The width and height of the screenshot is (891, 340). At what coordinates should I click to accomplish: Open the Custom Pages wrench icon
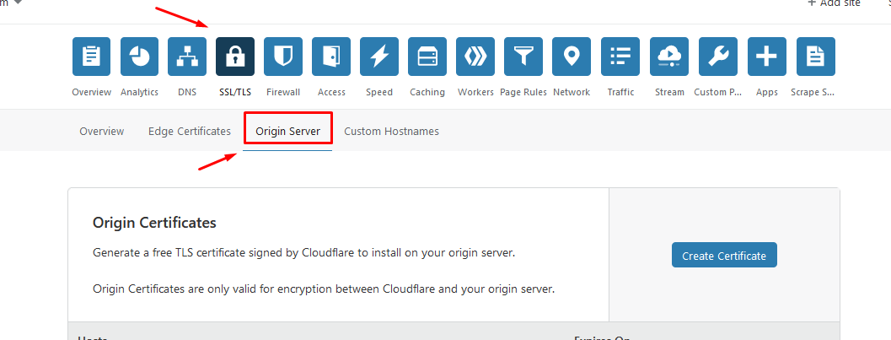[x=718, y=57]
